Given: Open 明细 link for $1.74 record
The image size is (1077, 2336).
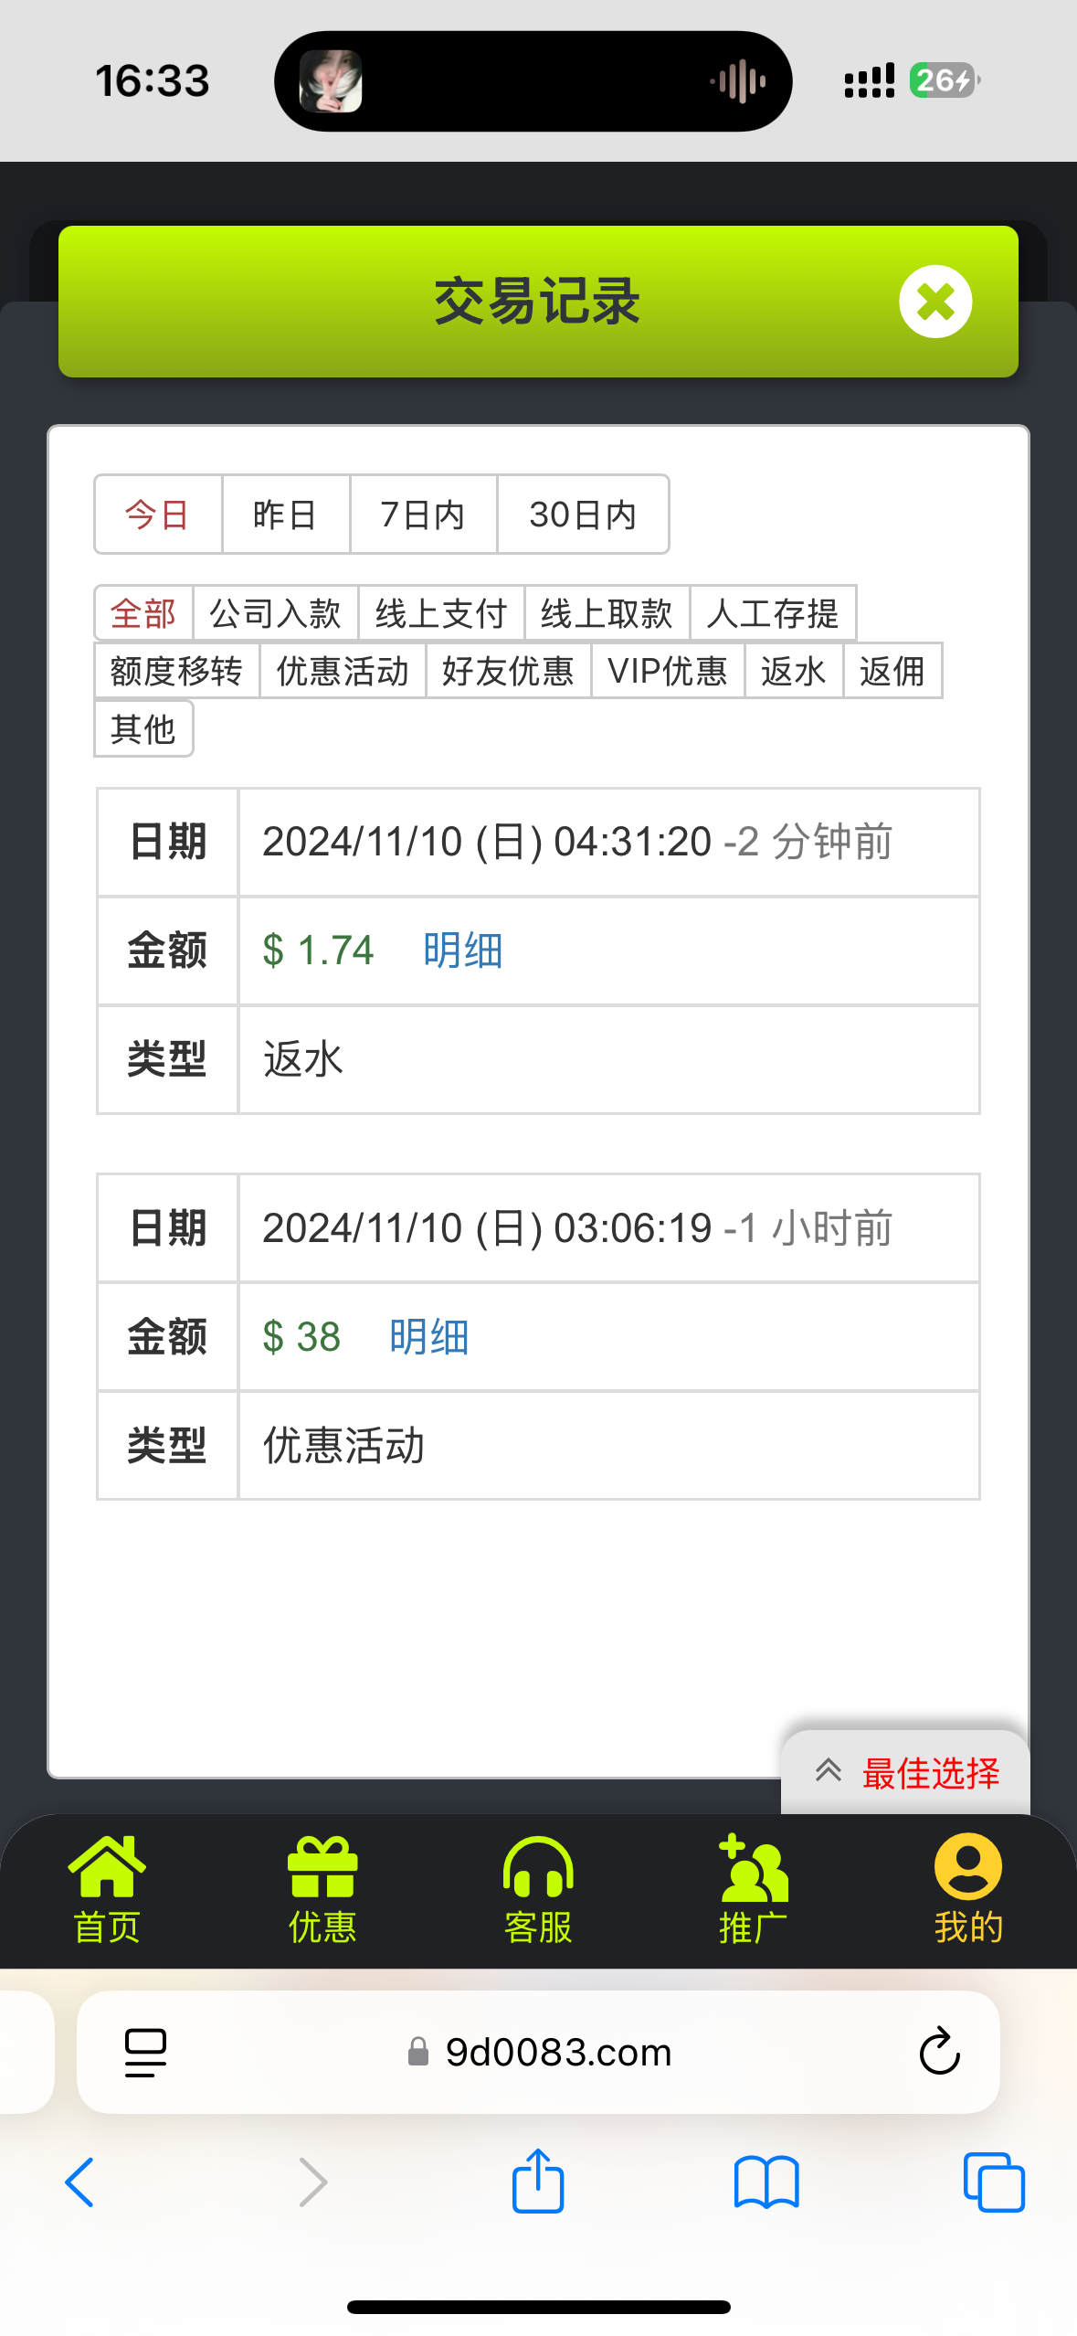Looking at the screenshot, I should point(463,950).
